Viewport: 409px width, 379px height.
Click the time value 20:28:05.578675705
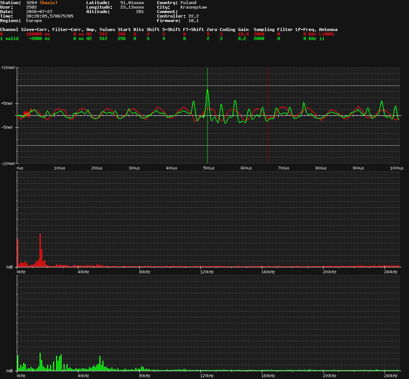[x=50, y=16]
